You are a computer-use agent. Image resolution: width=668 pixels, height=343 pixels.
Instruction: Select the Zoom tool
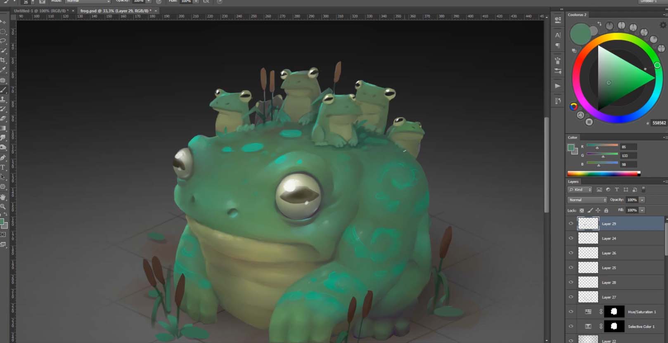pos(3,206)
